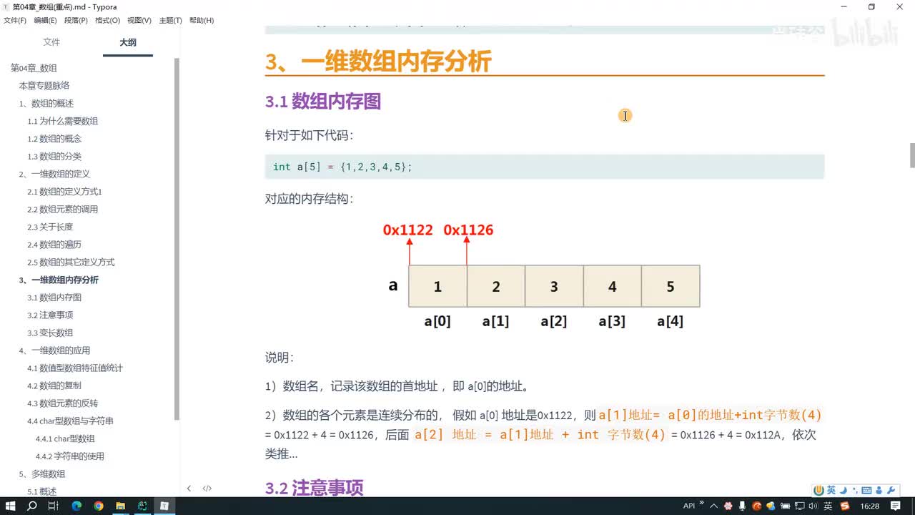The width and height of the screenshot is (915, 515).
Task: Select outline entry 4、一维数组的应用
Action: coord(54,350)
